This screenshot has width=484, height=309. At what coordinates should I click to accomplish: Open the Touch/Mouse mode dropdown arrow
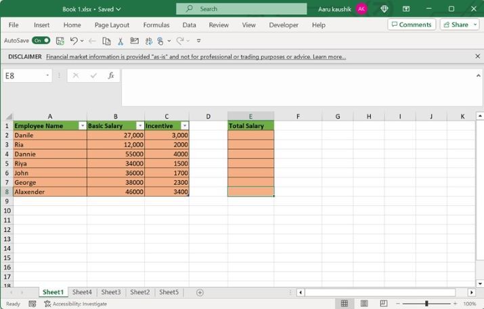[x=169, y=41]
